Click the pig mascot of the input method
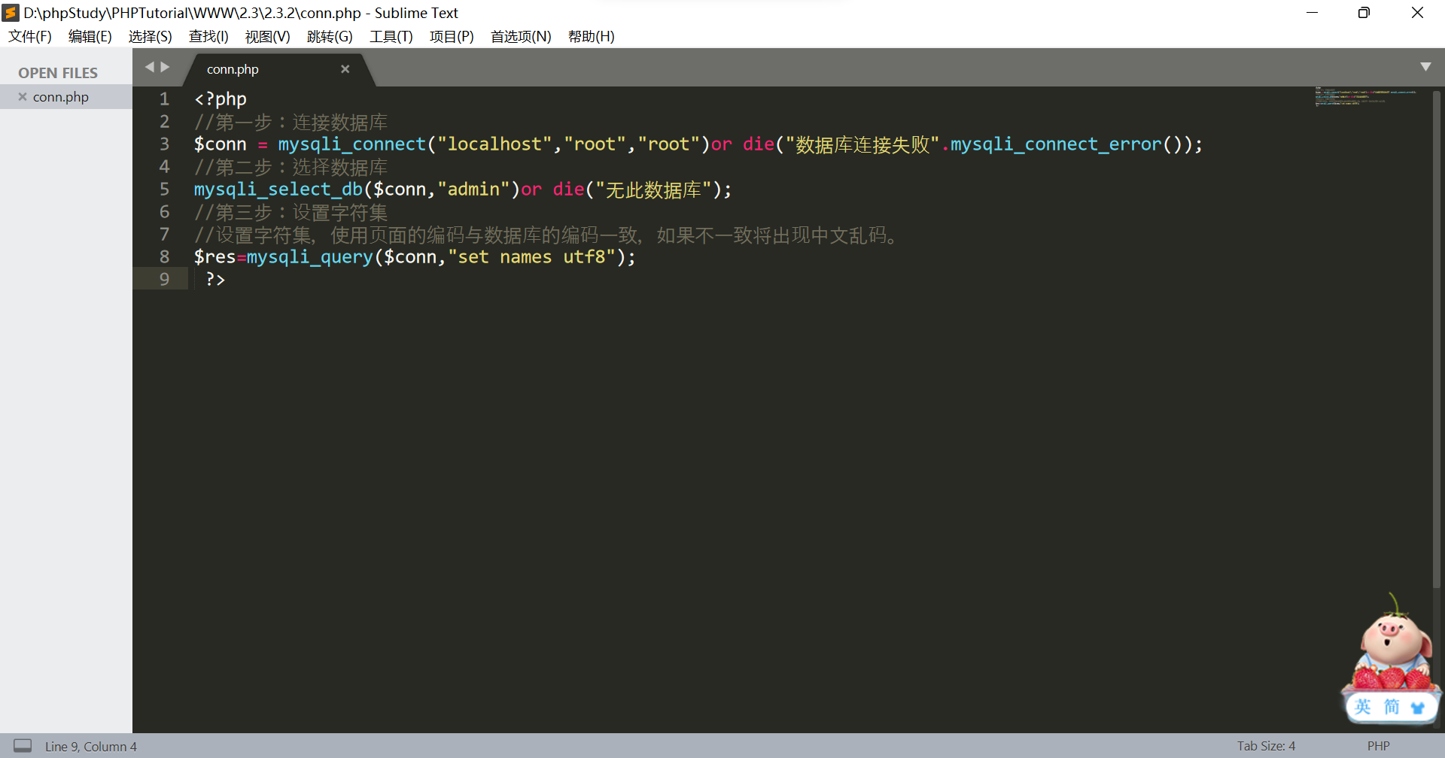Image resolution: width=1445 pixels, height=758 pixels. tap(1392, 641)
